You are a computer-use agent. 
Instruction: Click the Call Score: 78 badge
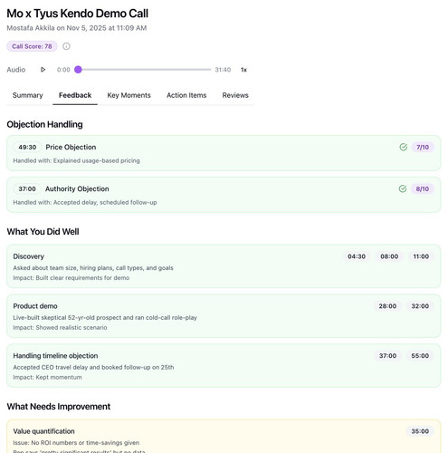[32, 46]
